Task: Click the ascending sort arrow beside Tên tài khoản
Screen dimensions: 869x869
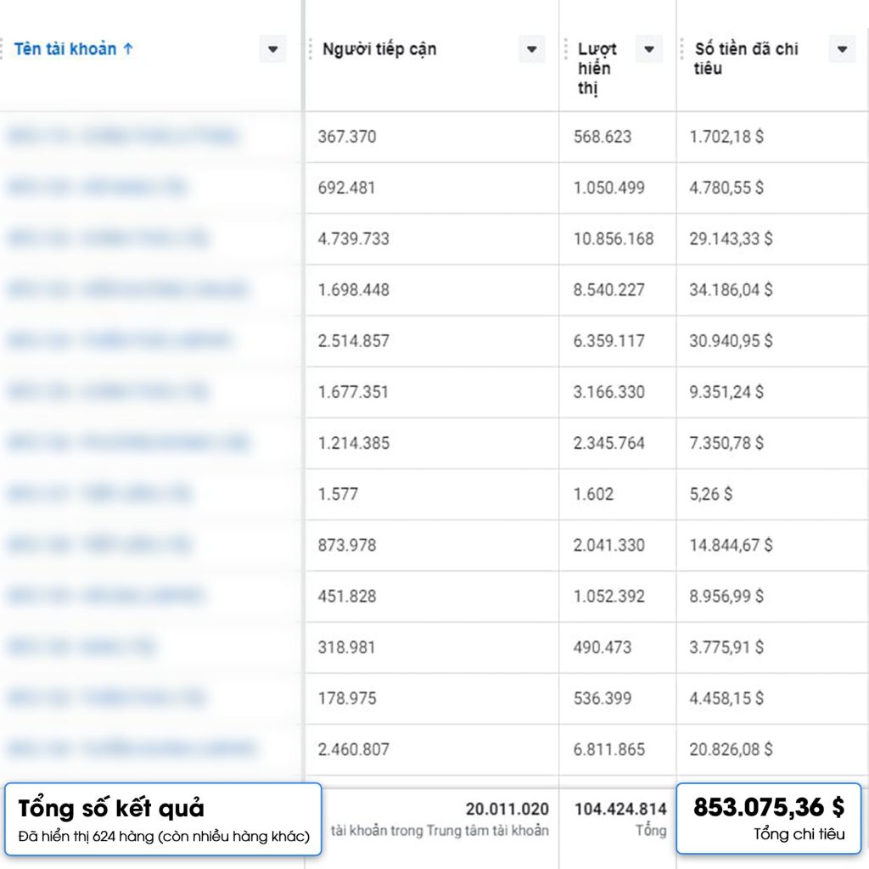Action: click(x=128, y=49)
